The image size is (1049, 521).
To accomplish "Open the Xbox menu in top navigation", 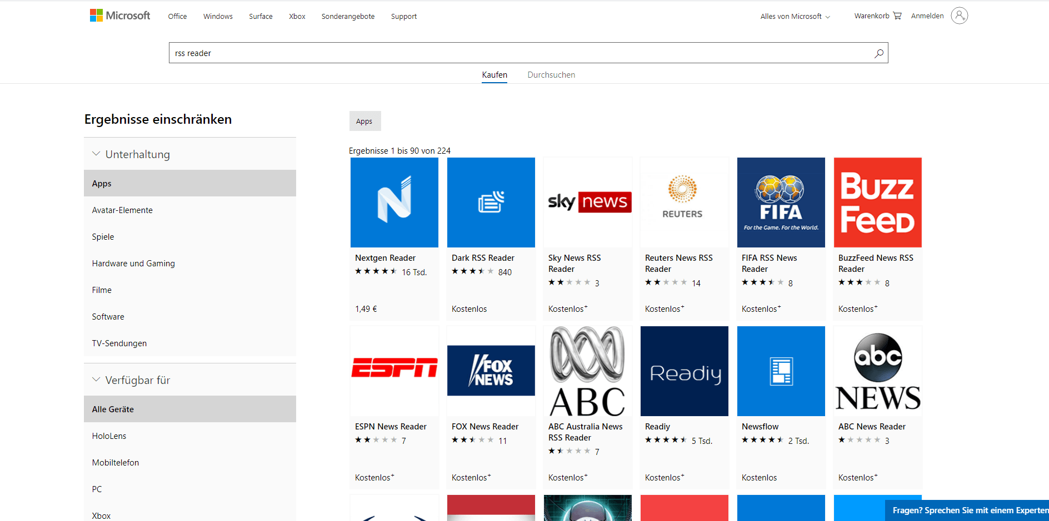I will click(297, 17).
